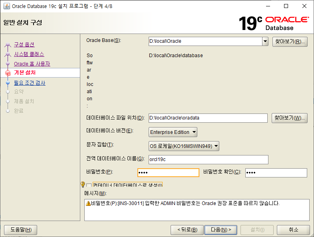Go to 필요 조건 검사 step link
Image resolution: width=314 pixels, height=237 pixels.
click(30, 83)
